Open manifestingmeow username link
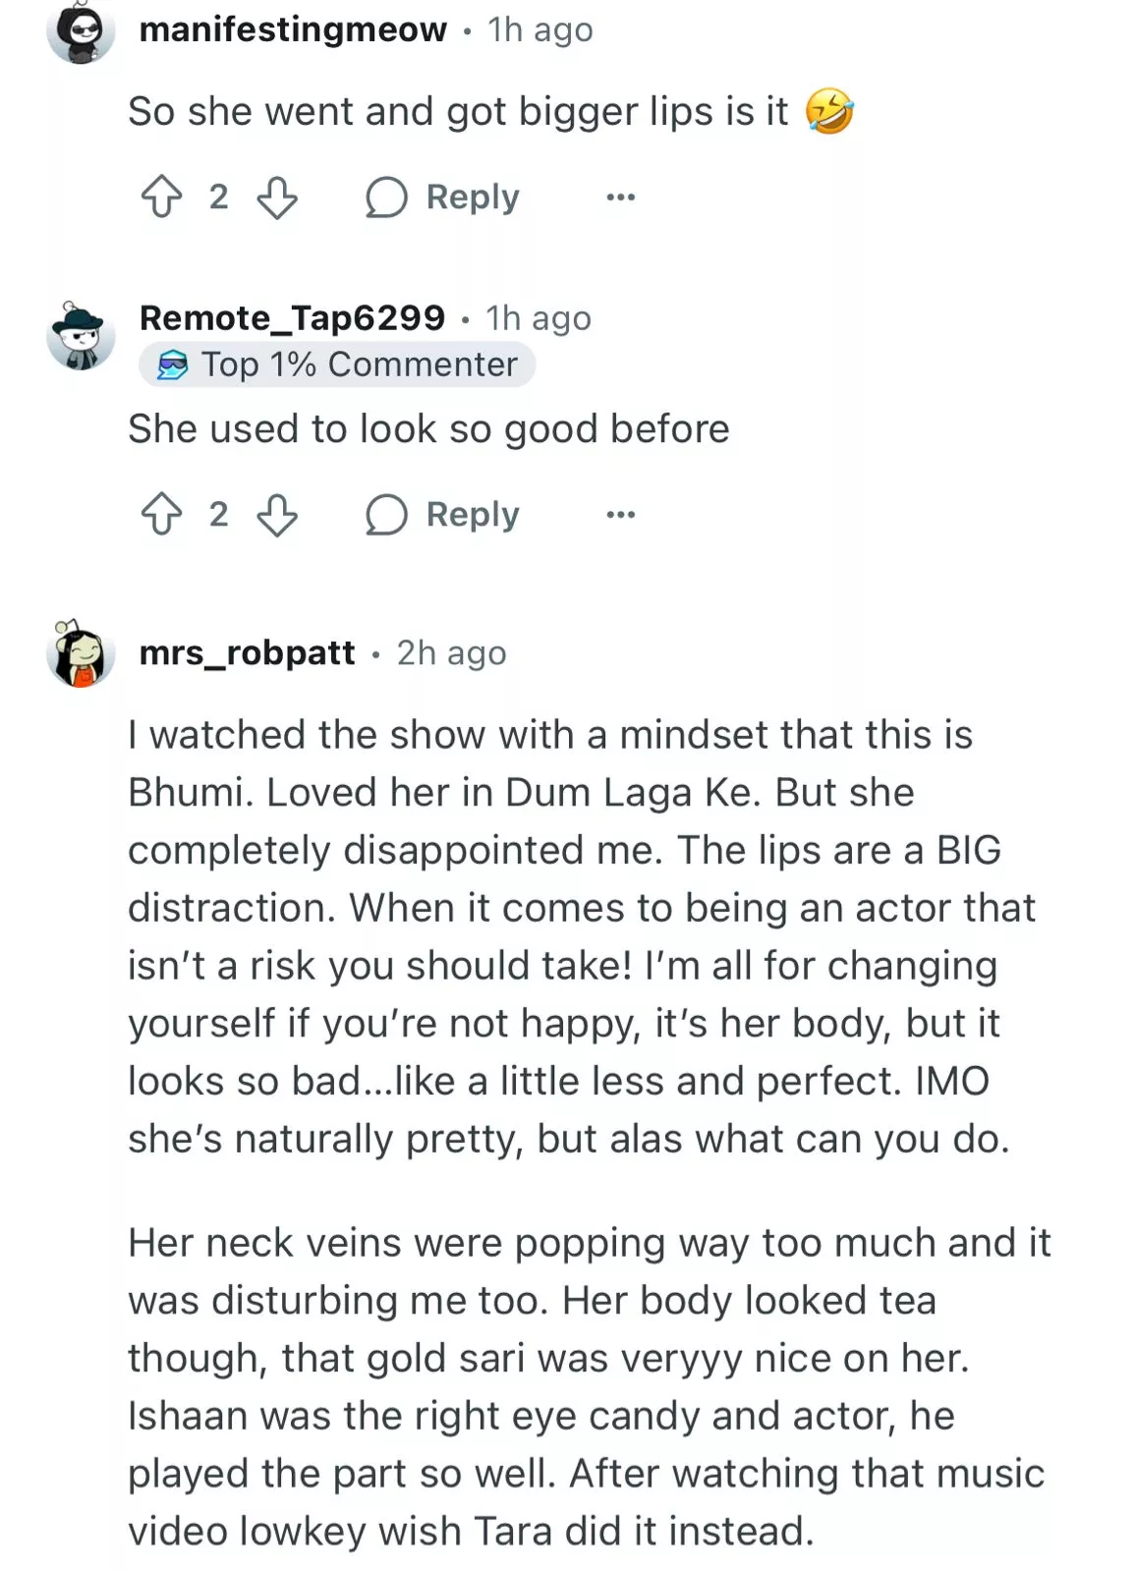The image size is (1135, 1572). [x=293, y=29]
